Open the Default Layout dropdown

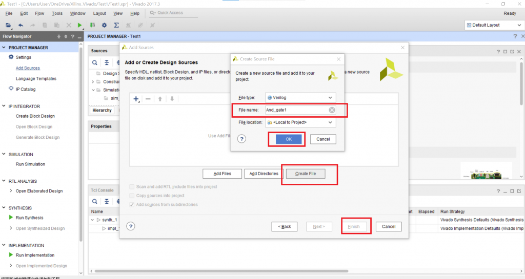tap(494, 25)
